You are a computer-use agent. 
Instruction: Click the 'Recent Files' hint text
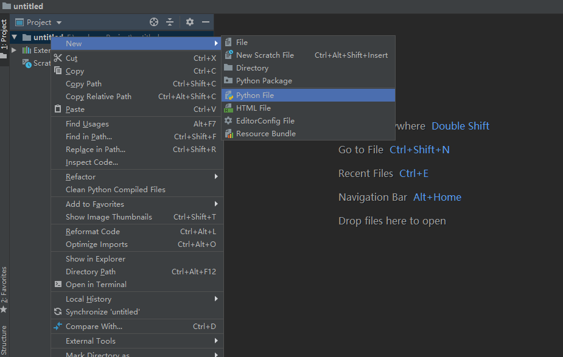coord(366,173)
